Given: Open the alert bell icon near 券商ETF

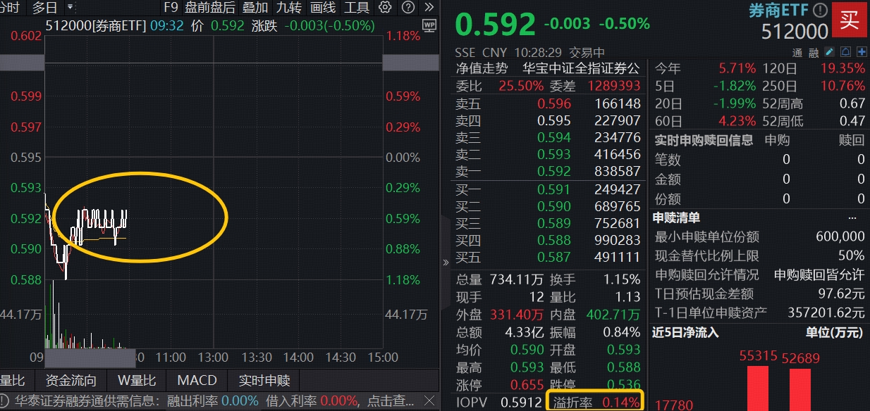Looking at the screenshot, I should (x=846, y=52).
